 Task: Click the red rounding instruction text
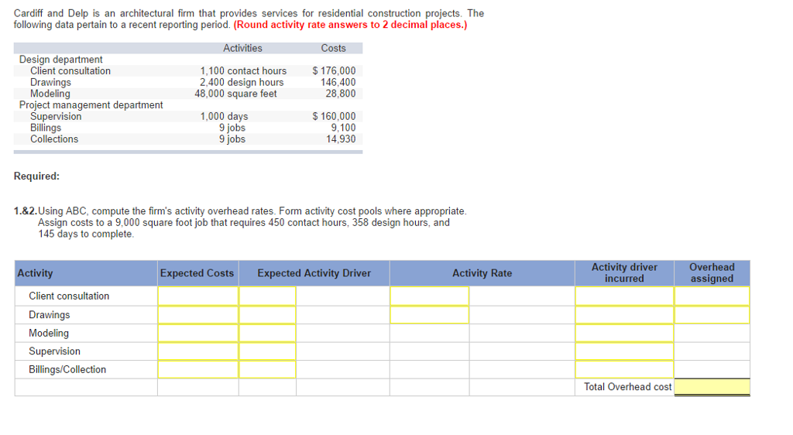[350, 25]
